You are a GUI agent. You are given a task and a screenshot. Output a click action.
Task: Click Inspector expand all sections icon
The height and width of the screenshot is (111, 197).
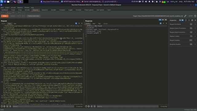(186, 20)
